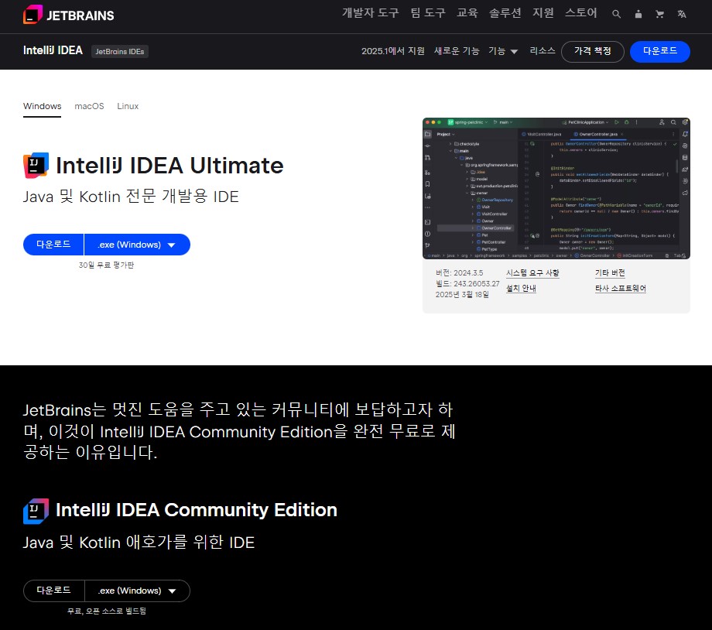The height and width of the screenshot is (630, 712).
Task: Expand Community .exe (Windows) installer dropdown
Action: [x=137, y=591]
